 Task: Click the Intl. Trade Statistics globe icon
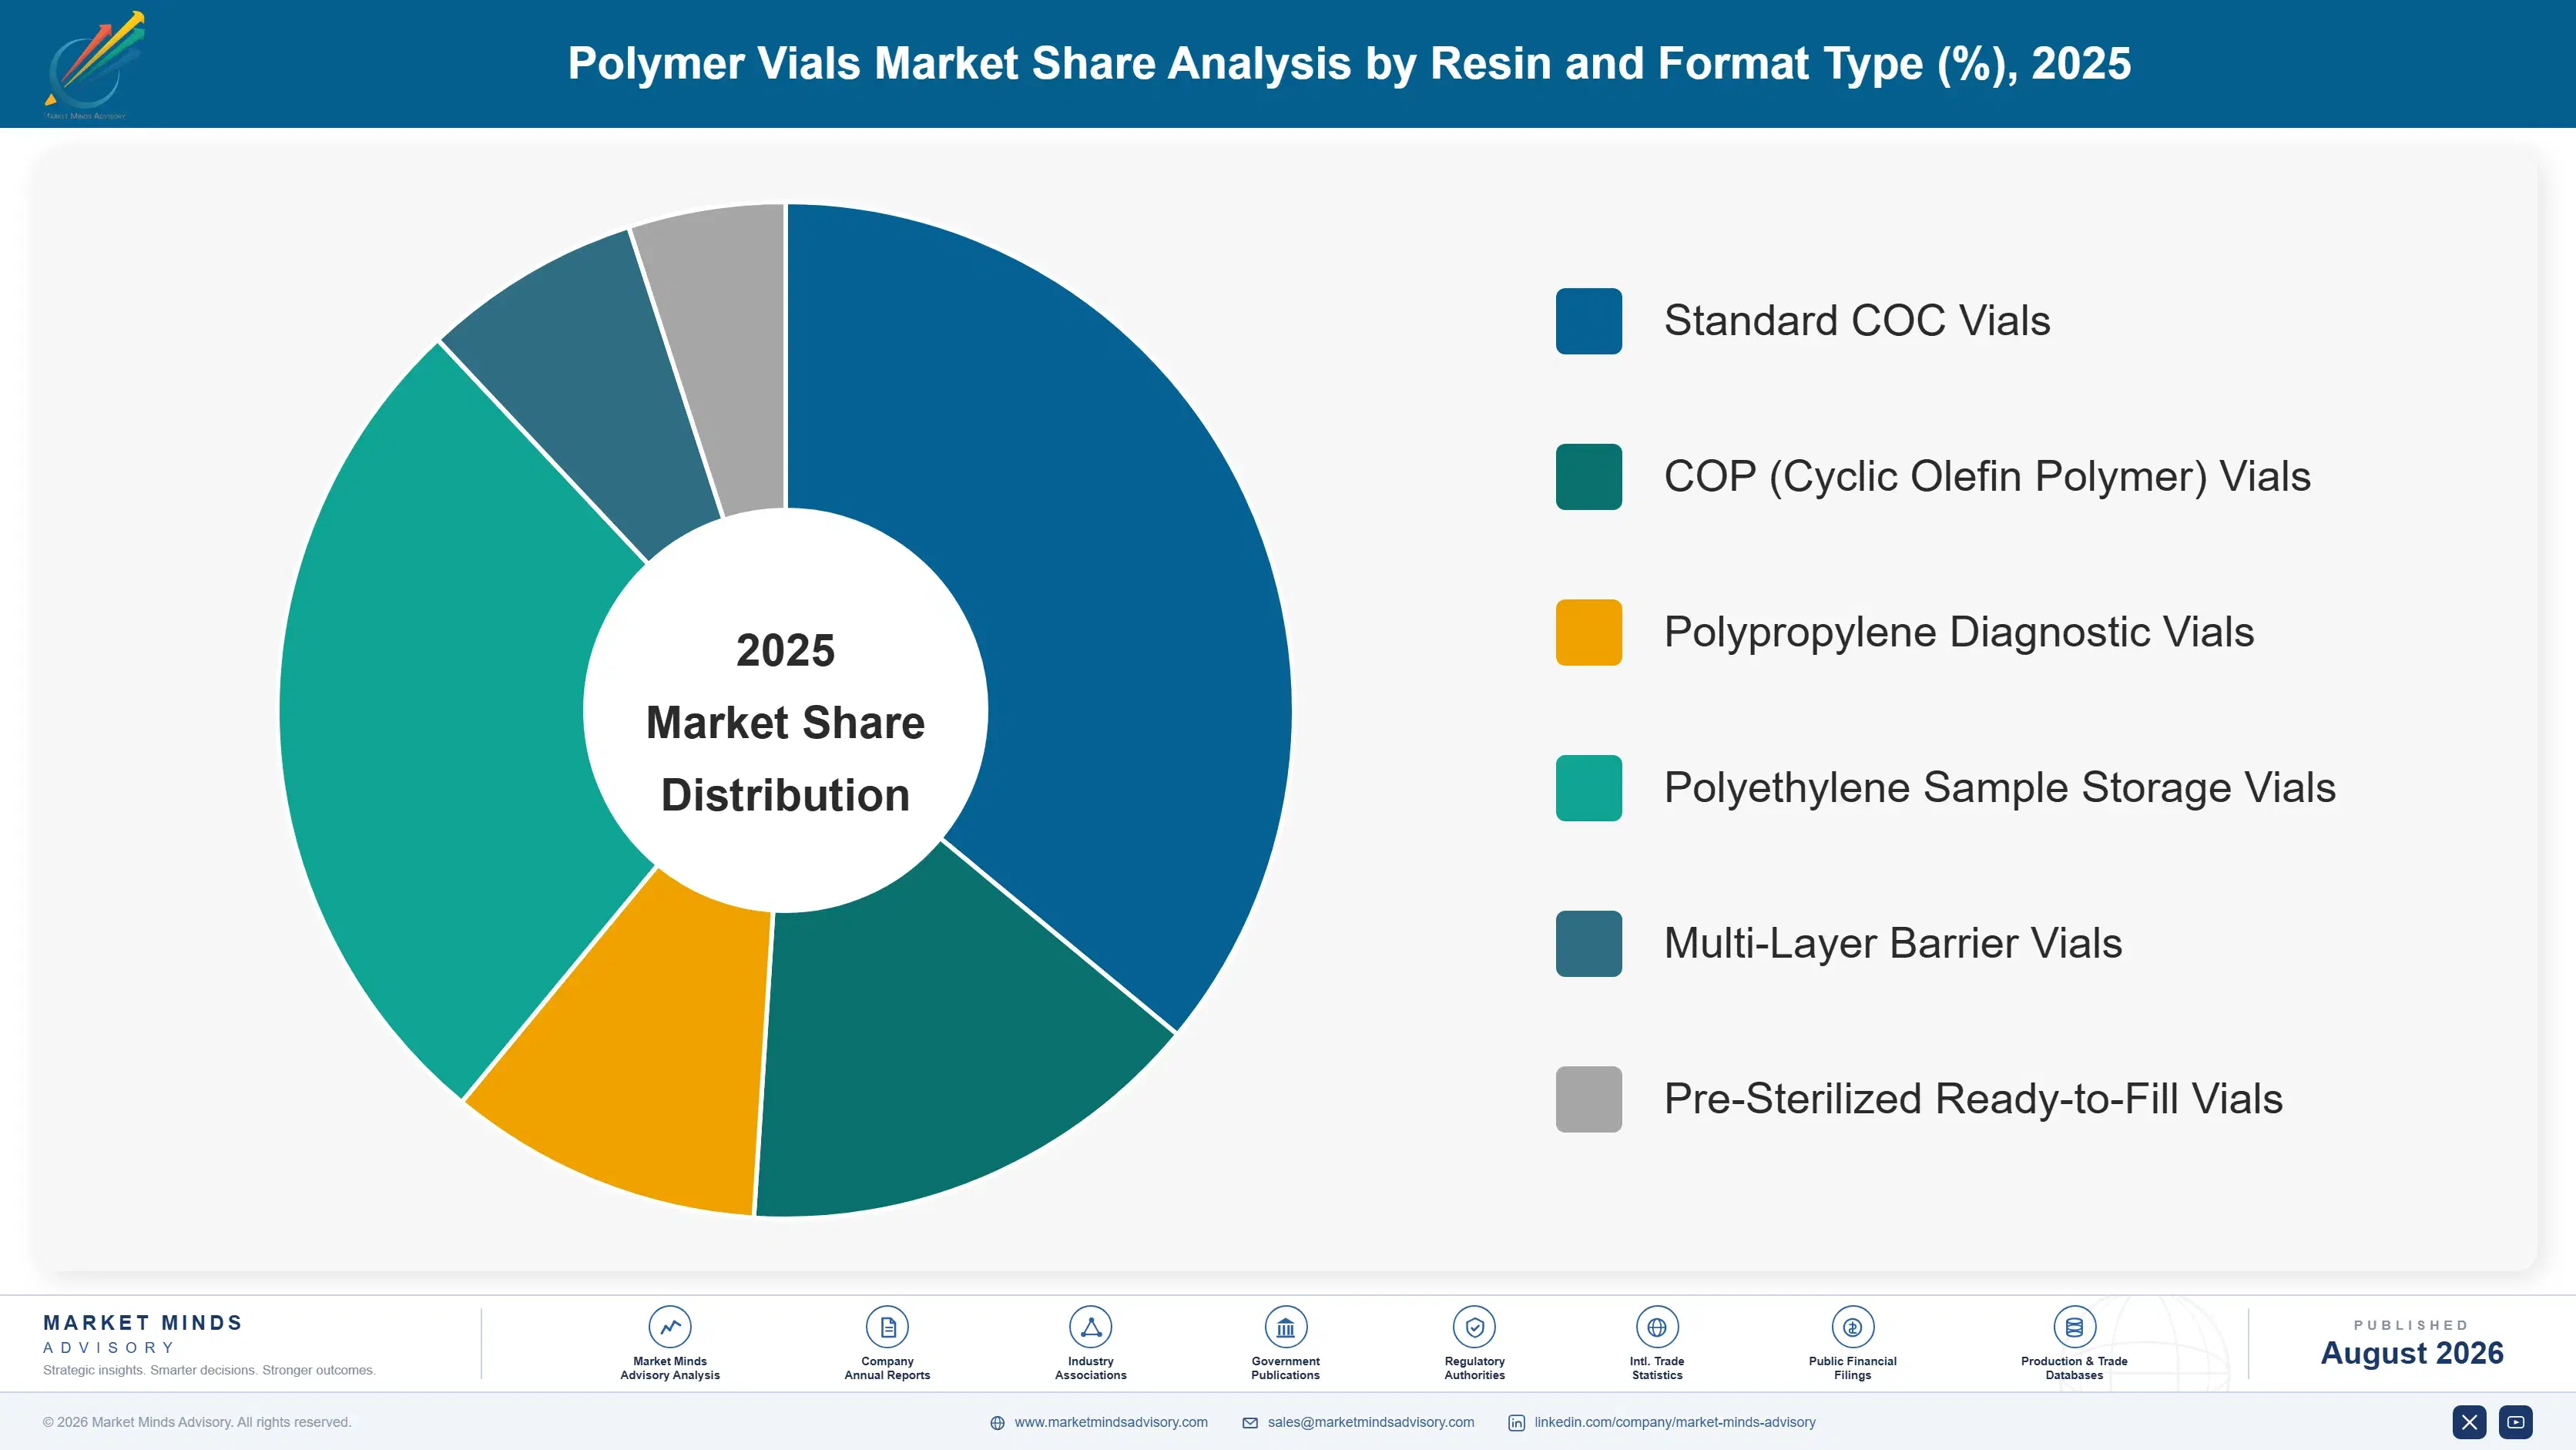tap(1657, 1327)
